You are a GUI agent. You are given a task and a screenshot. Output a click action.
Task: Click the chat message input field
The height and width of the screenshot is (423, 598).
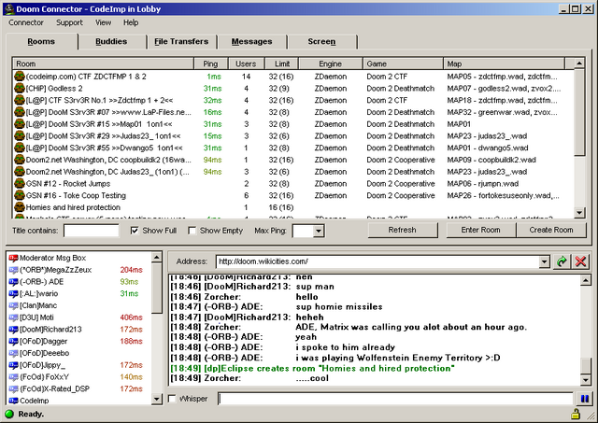[x=396, y=399]
